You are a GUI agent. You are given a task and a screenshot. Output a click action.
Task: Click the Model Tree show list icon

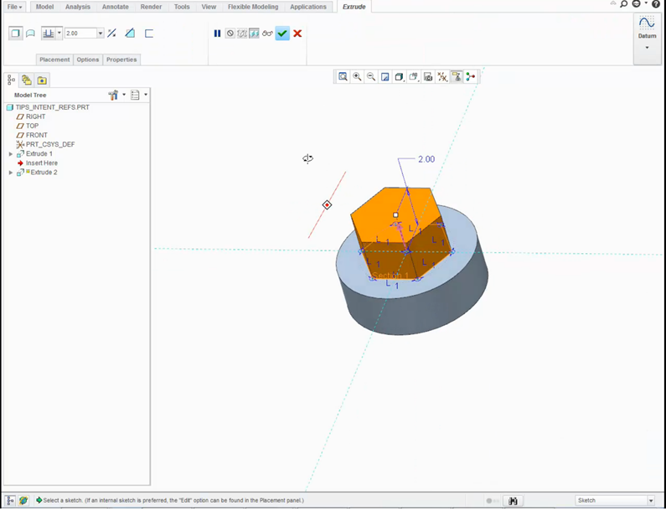tap(135, 95)
